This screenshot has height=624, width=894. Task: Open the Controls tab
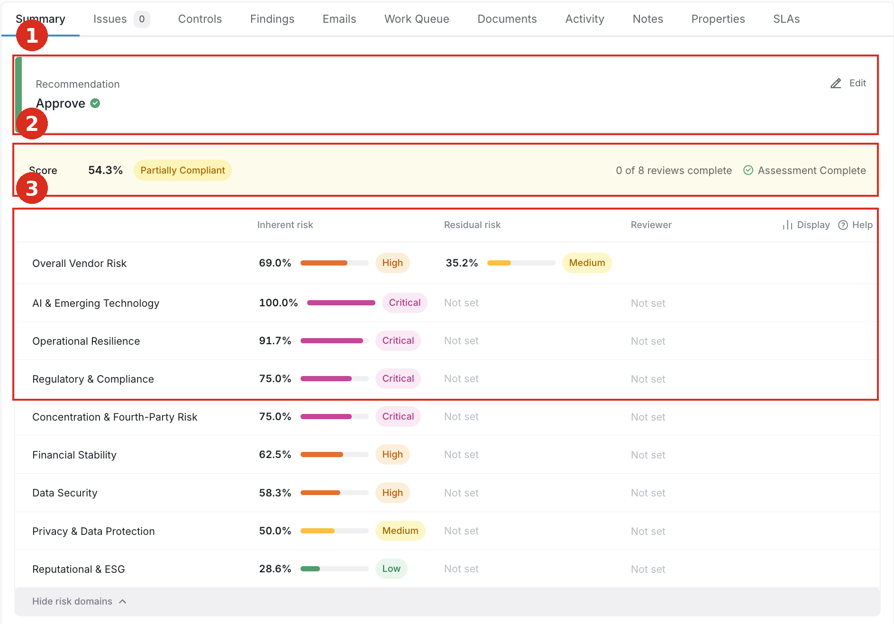coord(200,19)
